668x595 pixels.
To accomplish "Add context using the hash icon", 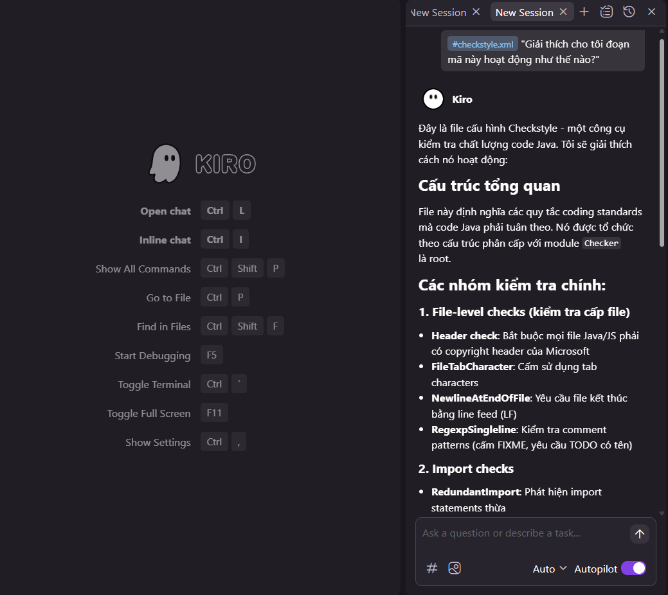I will tap(432, 568).
